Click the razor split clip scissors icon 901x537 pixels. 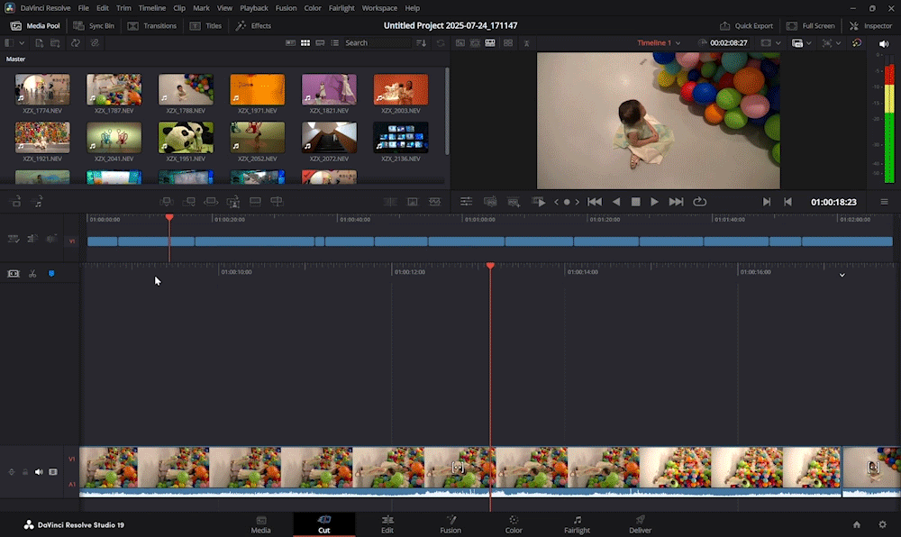[x=32, y=274]
